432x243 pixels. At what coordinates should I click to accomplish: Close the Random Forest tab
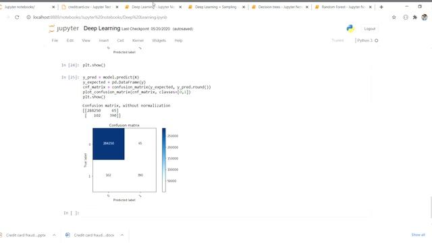[371, 7]
